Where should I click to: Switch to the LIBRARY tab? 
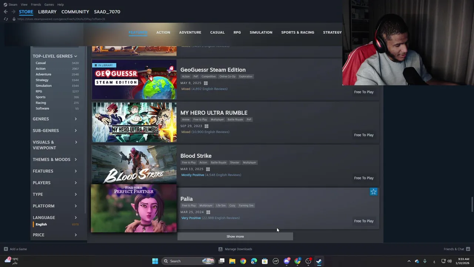click(47, 12)
